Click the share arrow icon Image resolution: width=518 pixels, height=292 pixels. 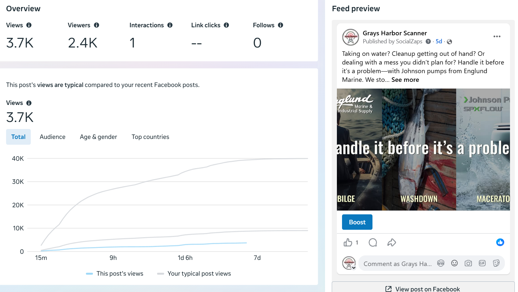coord(392,243)
